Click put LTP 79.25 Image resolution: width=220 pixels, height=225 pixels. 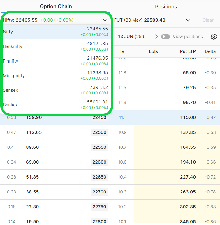(189, 88)
